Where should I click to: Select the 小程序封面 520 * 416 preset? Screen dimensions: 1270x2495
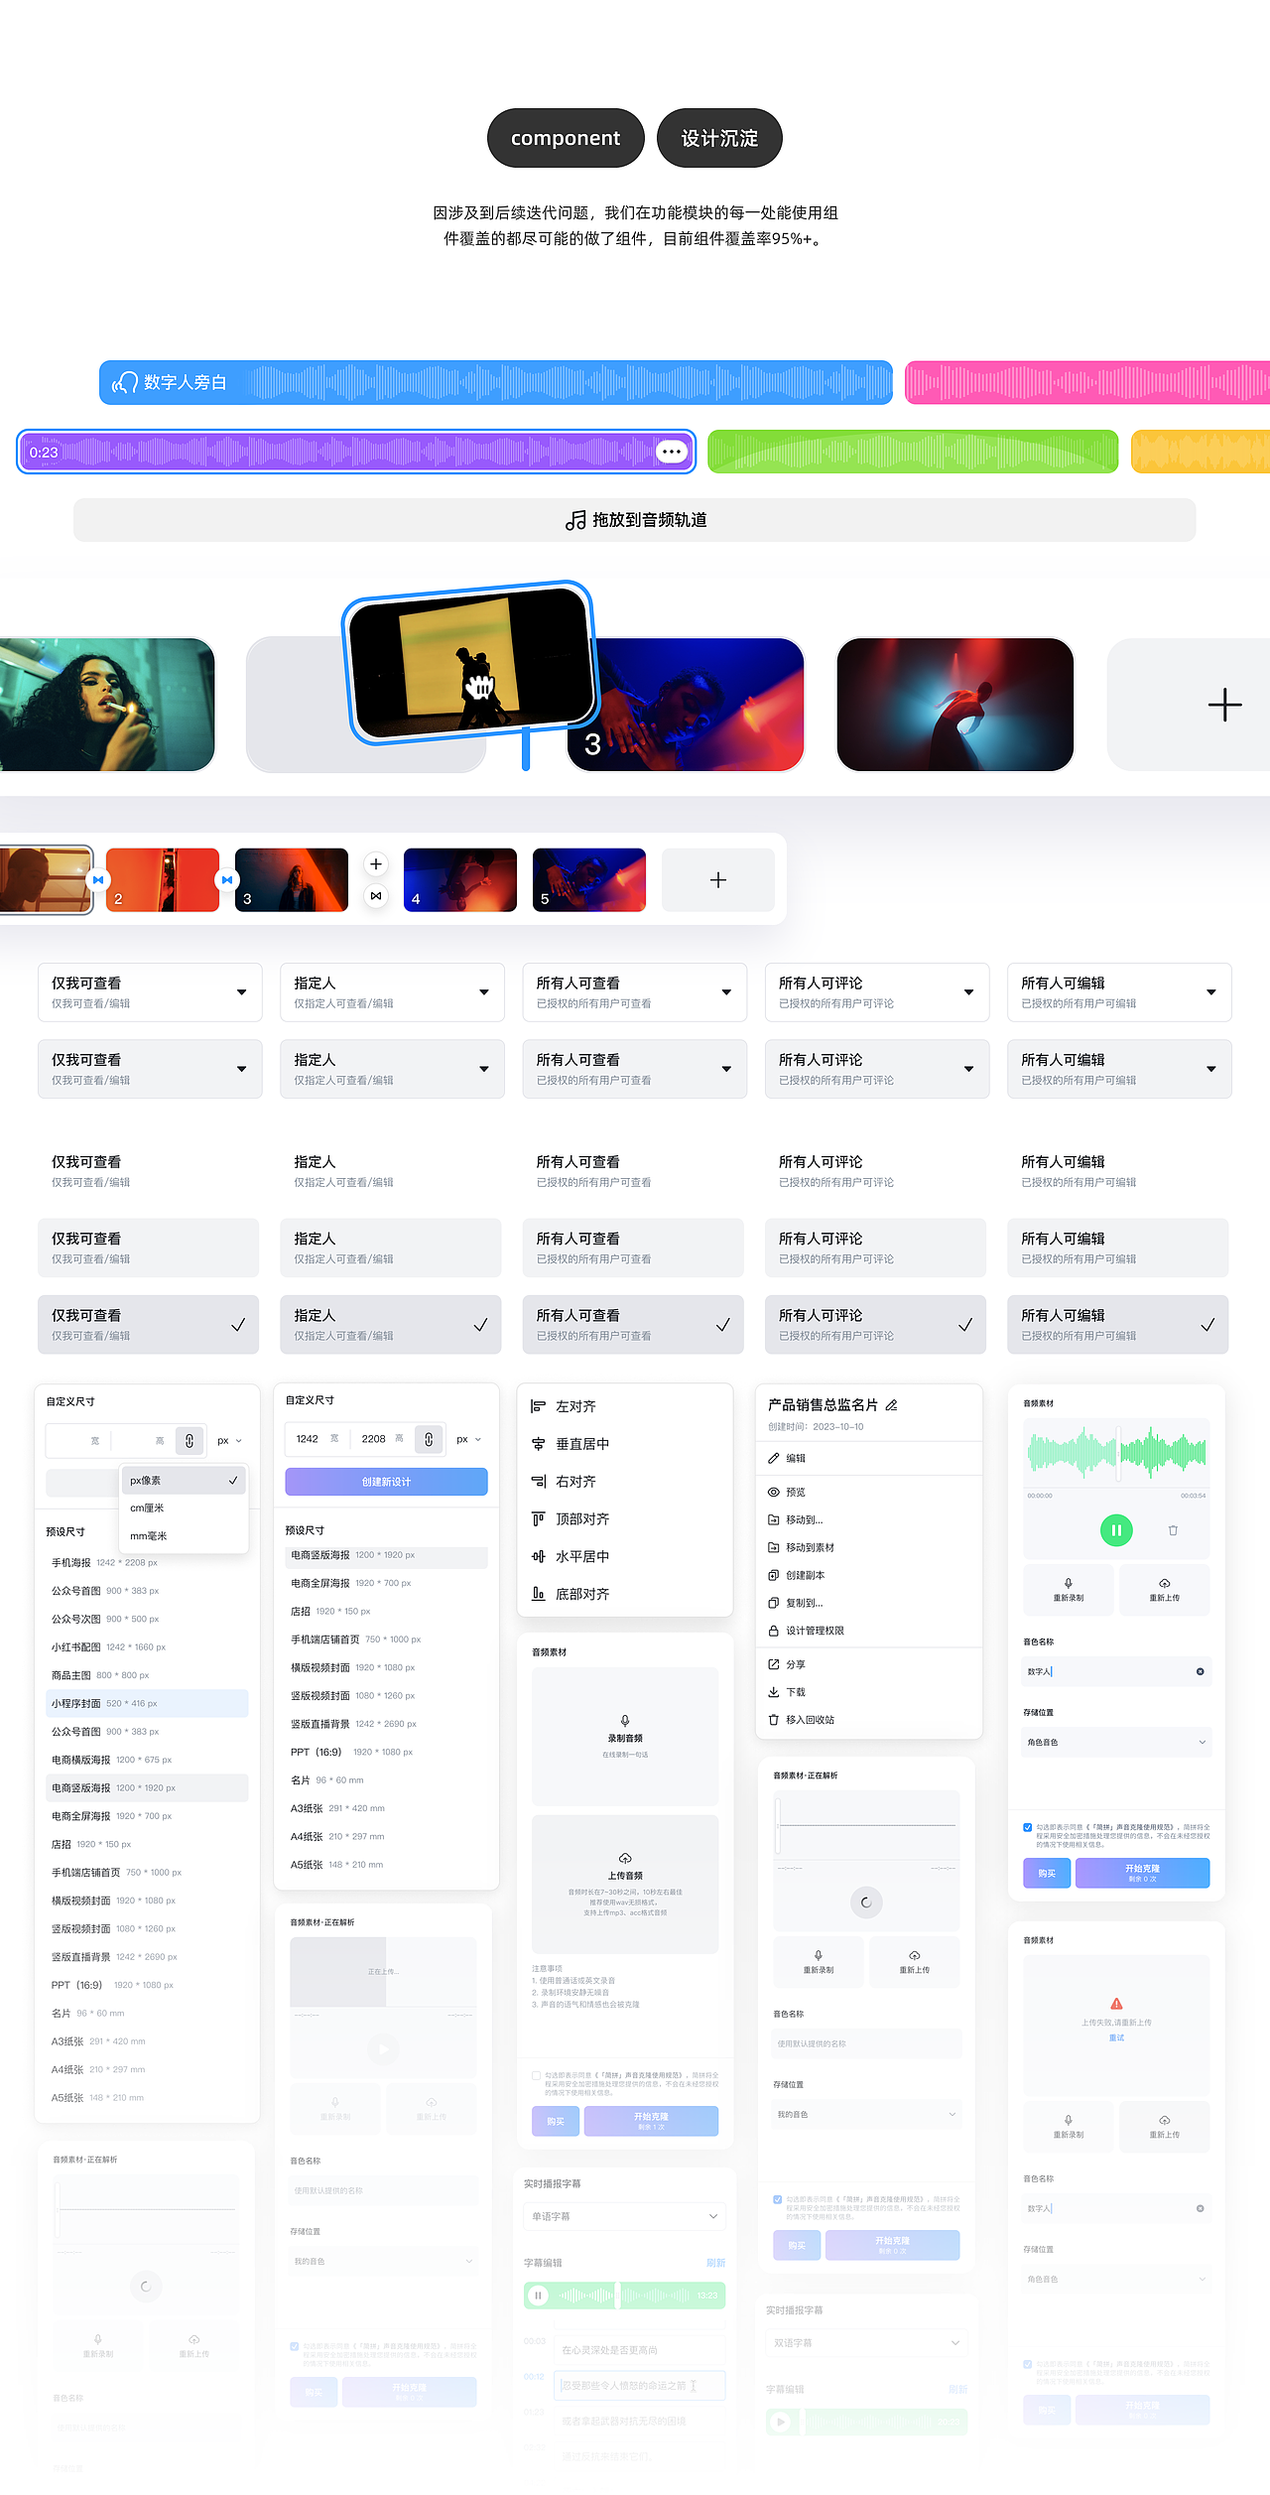pyautogui.click(x=148, y=1703)
